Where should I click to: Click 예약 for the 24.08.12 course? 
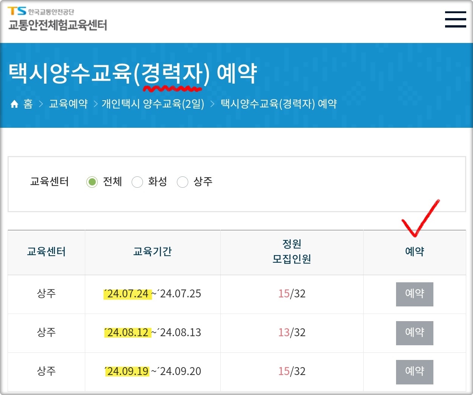click(414, 333)
